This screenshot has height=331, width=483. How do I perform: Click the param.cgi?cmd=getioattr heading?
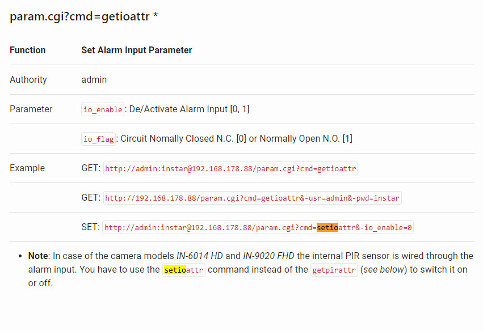point(84,16)
